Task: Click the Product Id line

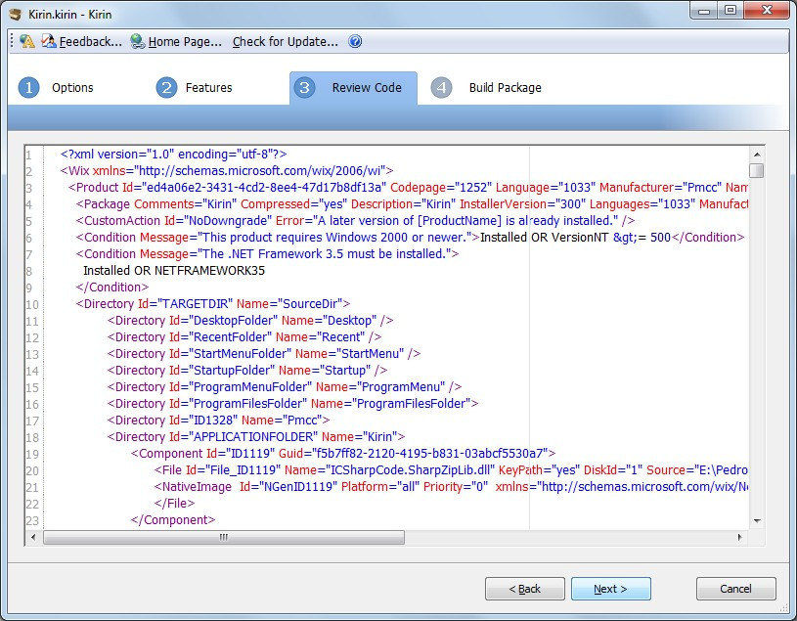Action: [x=408, y=188]
